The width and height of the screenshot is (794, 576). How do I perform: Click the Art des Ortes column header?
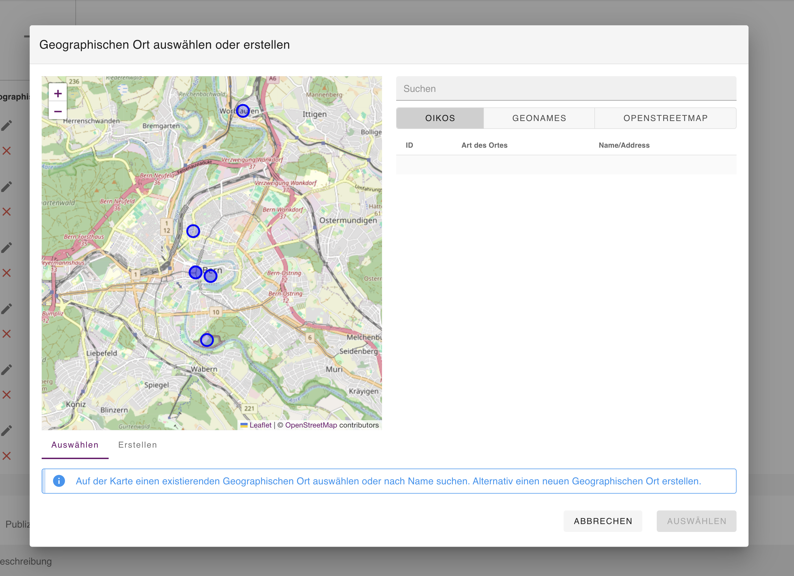(x=484, y=145)
